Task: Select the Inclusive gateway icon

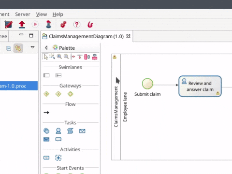Action: 71,94
